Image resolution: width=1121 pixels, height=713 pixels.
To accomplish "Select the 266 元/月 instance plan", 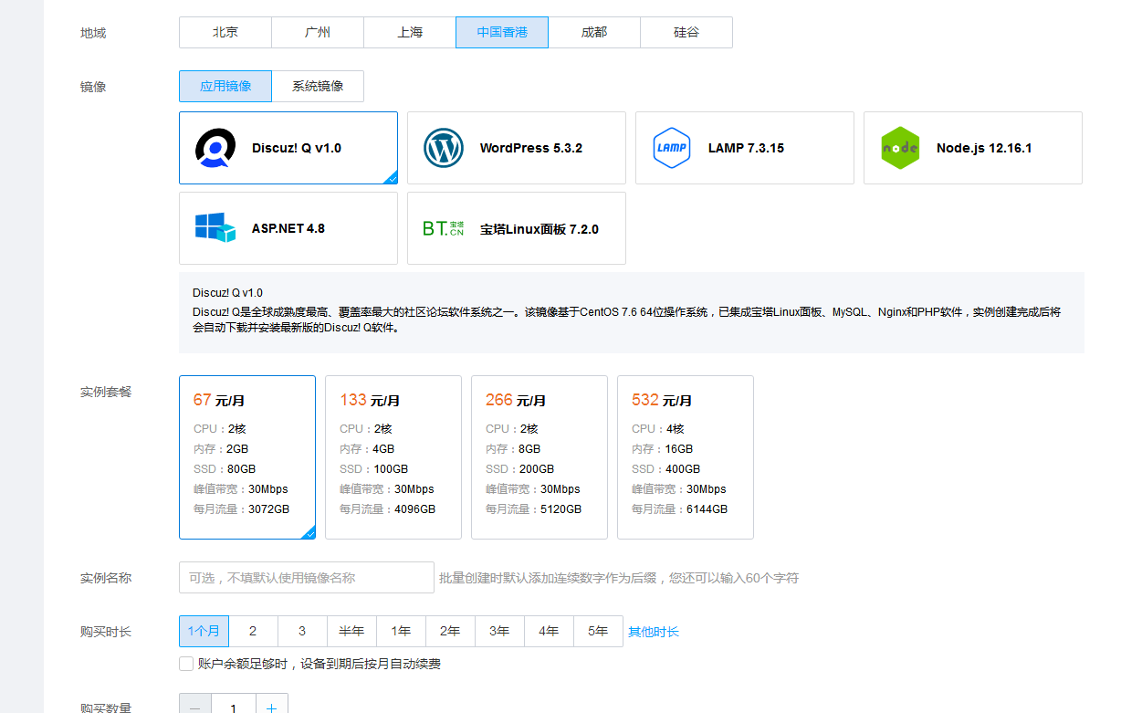I will (x=540, y=457).
